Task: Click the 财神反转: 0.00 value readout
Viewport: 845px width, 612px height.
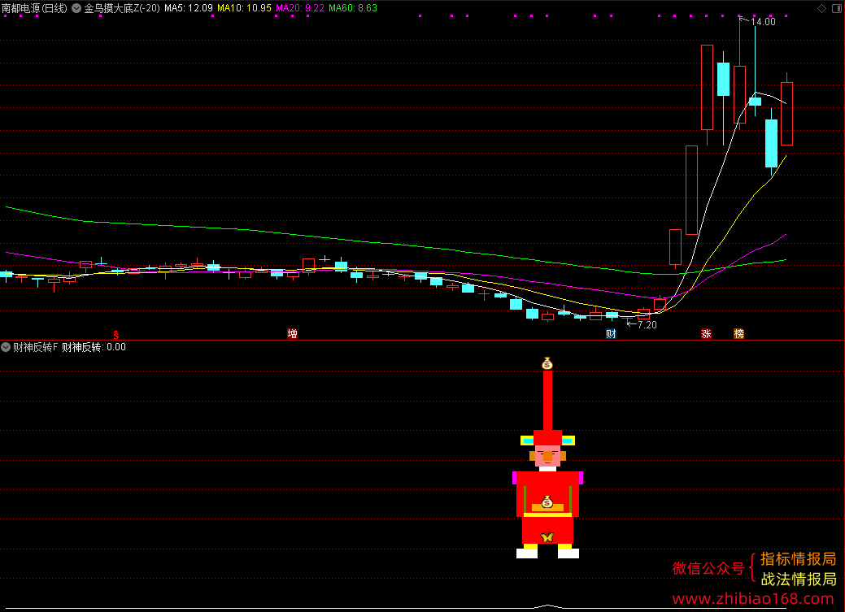Action: (x=94, y=347)
